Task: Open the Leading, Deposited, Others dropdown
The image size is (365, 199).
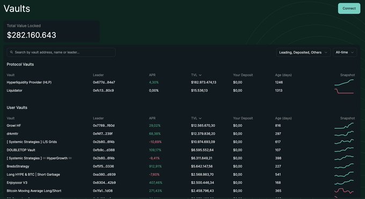Action: point(303,53)
